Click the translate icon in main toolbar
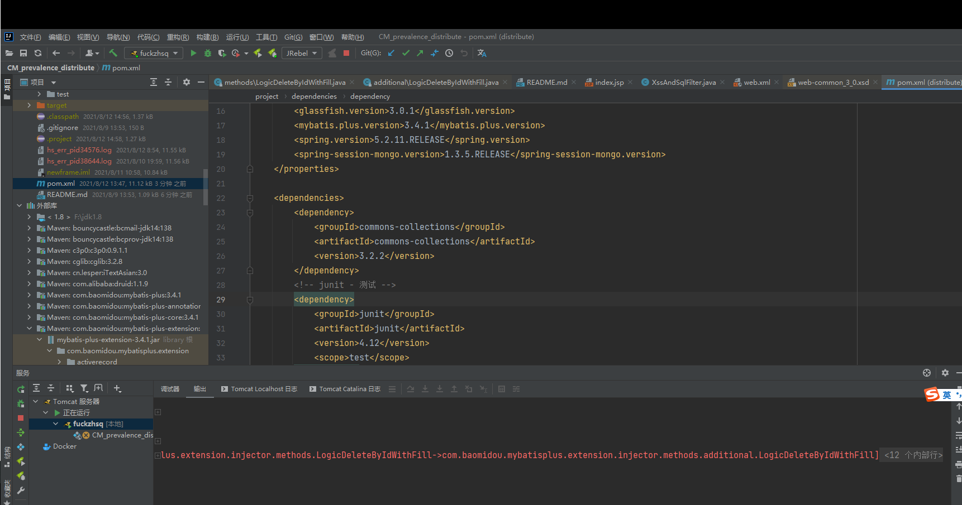The width and height of the screenshot is (962, 505). 482,53
